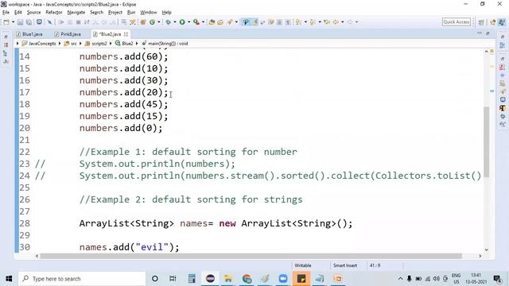Open the Window menu
The image size is (509, 286).
[x=149, y=13]
